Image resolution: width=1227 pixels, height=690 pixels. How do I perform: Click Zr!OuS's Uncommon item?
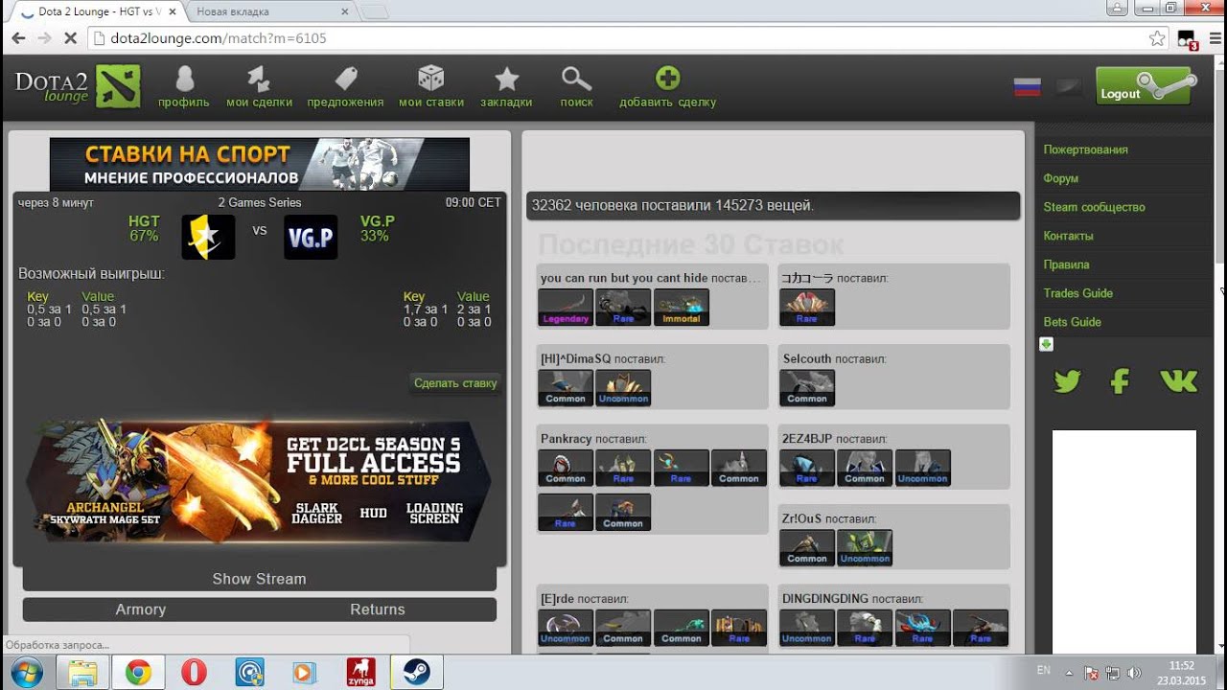[x=865, y=548]
